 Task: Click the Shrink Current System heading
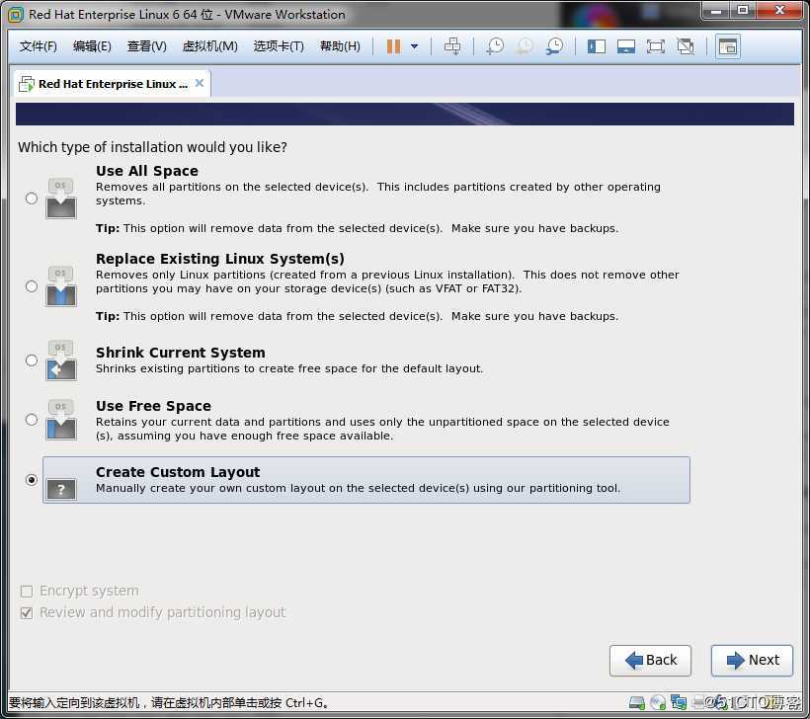pos(181,353)
